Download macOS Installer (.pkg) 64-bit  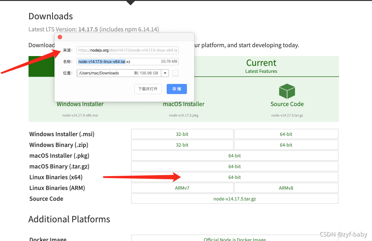(234, 155)
